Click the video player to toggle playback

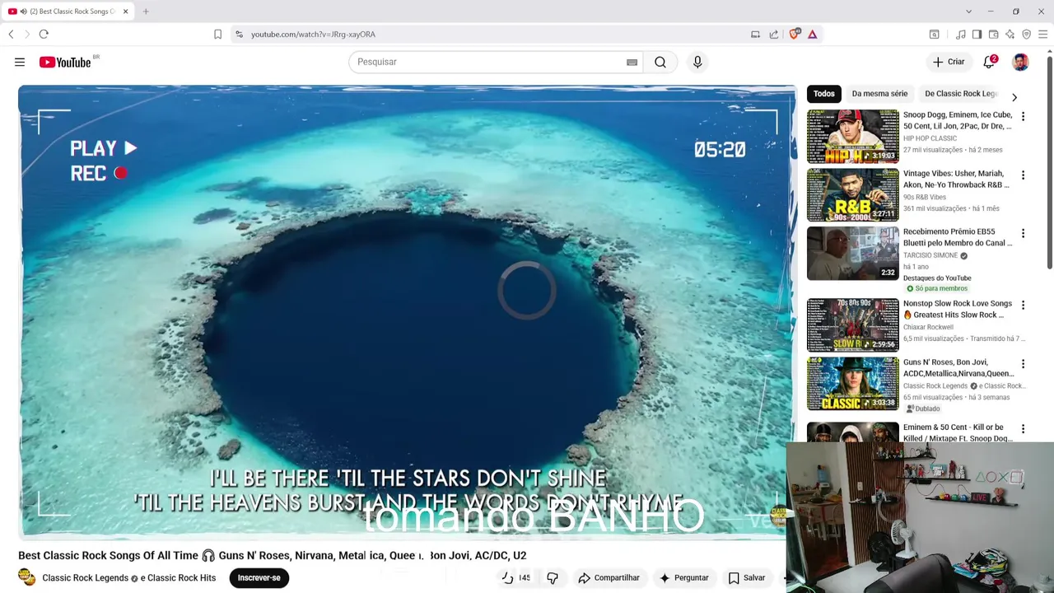[408, 311]
